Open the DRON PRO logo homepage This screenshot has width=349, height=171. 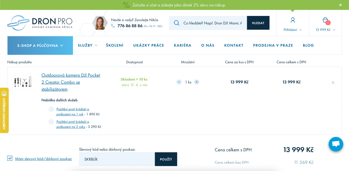(x=40, y=23)
